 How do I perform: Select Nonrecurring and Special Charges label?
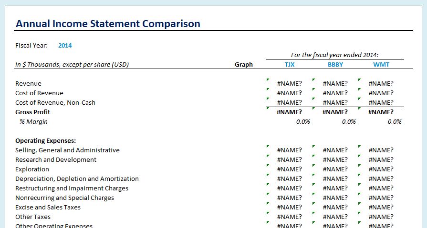coord(64,198)
